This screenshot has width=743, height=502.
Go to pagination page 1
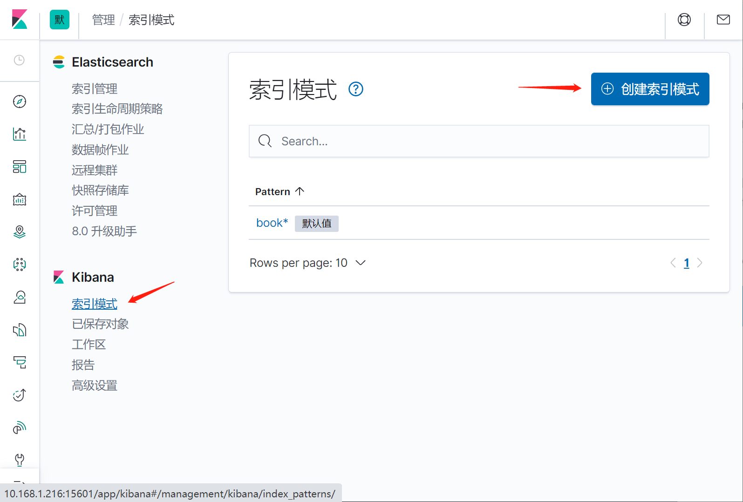pos(686,263)
